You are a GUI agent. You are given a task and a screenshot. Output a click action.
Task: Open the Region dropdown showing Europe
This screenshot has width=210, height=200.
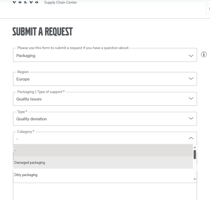105,79
